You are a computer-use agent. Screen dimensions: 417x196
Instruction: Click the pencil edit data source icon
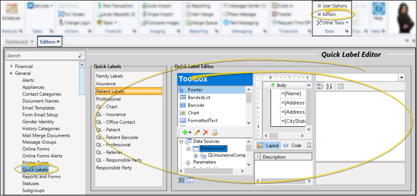[197, 132]
